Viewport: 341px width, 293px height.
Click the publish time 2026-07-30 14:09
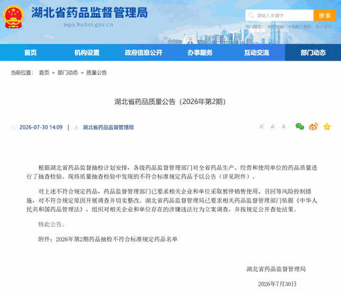click(x=41, y=127)
